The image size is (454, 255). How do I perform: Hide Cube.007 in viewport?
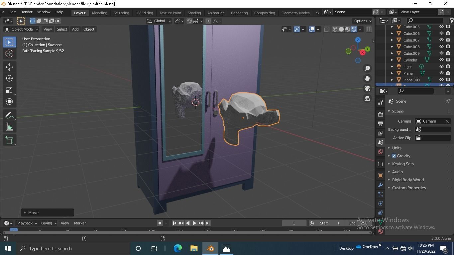tap(441, 40)
